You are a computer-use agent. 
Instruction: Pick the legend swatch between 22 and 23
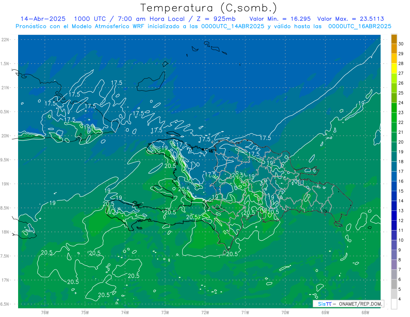pyautogui.click(x=394, y=118)
